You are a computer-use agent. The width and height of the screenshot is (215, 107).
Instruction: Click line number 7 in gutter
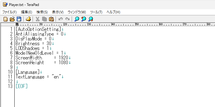point(11,58)
